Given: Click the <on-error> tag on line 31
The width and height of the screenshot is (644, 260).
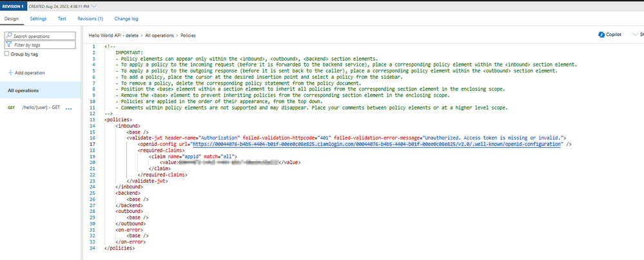Looking at the screenshot, I should pos(130,230).
